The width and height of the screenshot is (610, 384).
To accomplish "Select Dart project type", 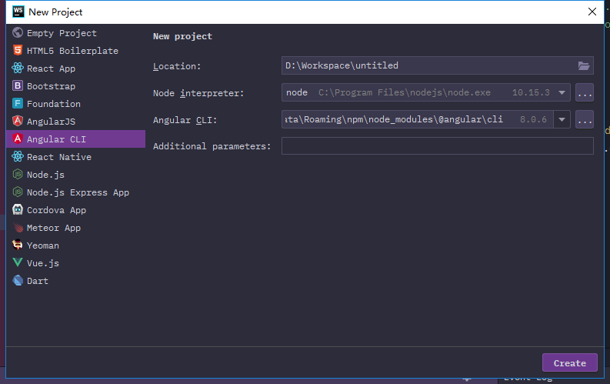I will tap(76, 281).
